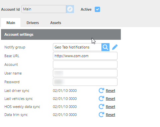Reset the Data trim sync date

pyautogui.click(x=110, y=115)
